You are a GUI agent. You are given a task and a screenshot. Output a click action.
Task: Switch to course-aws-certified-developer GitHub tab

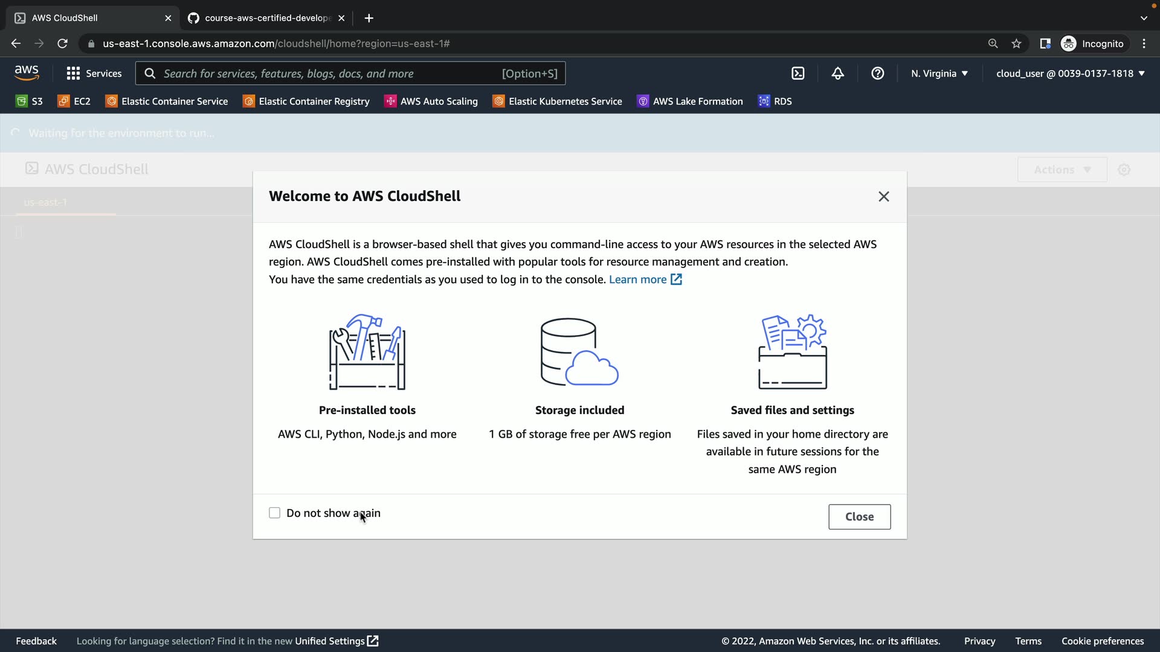(x=266, y=18)
